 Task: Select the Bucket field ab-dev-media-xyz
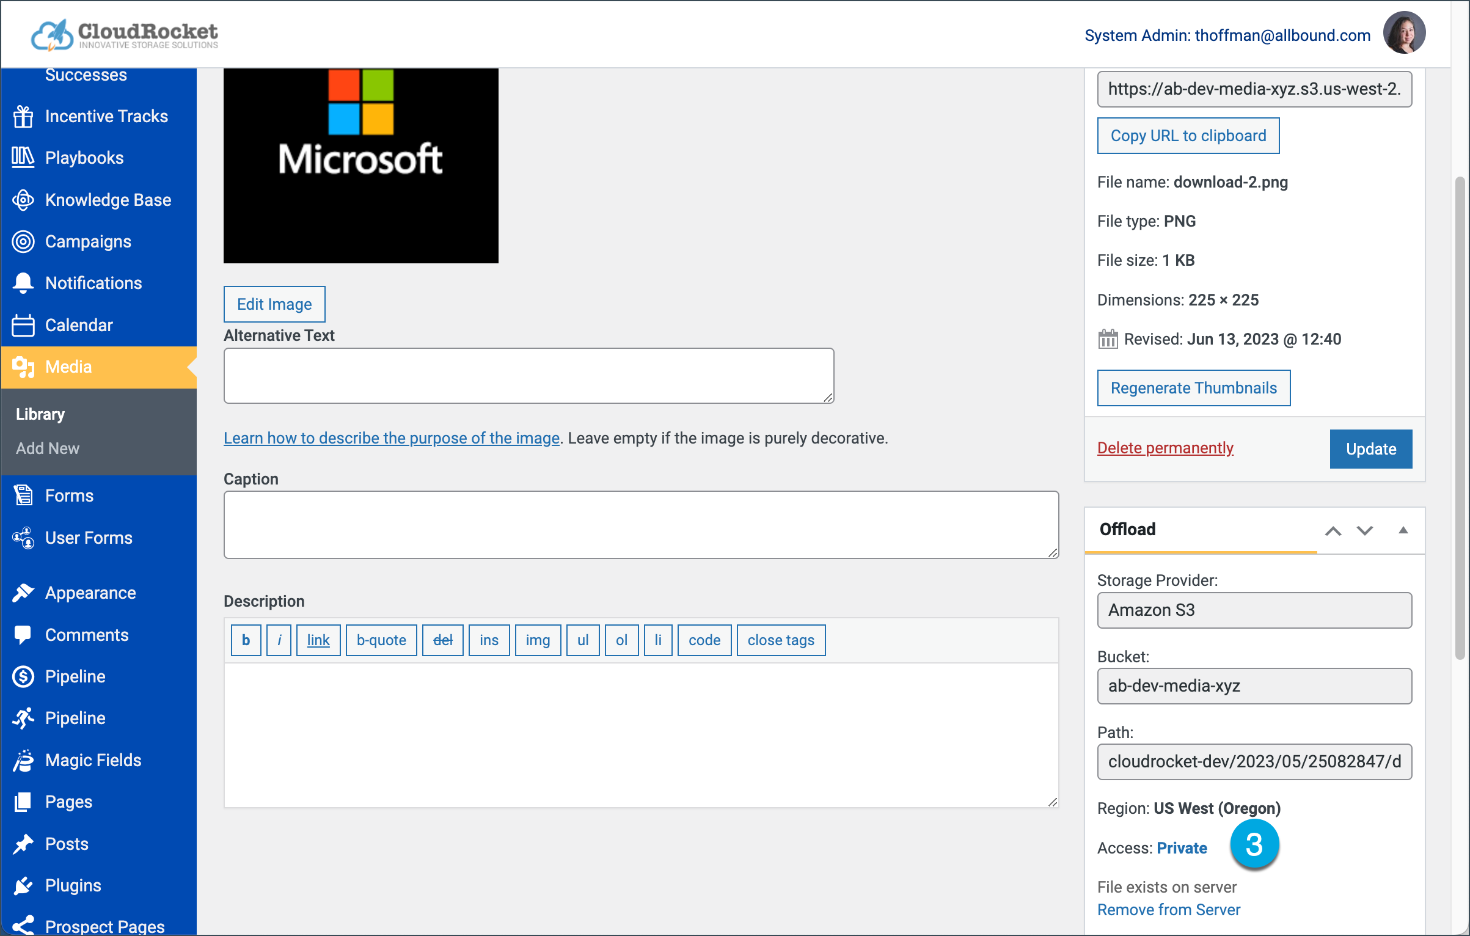pos(1255,686)
